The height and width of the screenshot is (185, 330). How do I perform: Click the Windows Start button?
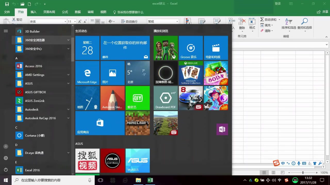[x=6, y=180]
